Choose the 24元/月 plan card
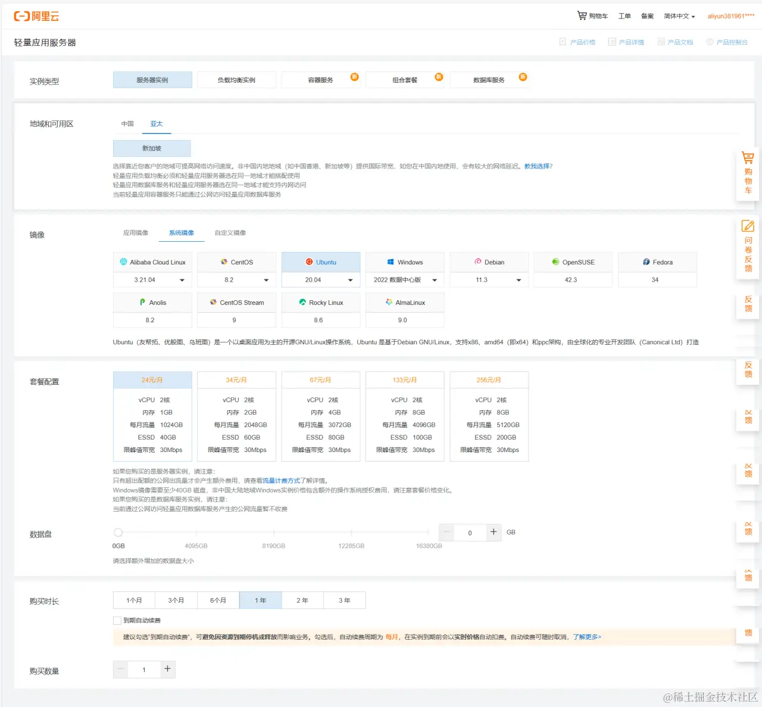 point(152,416)
